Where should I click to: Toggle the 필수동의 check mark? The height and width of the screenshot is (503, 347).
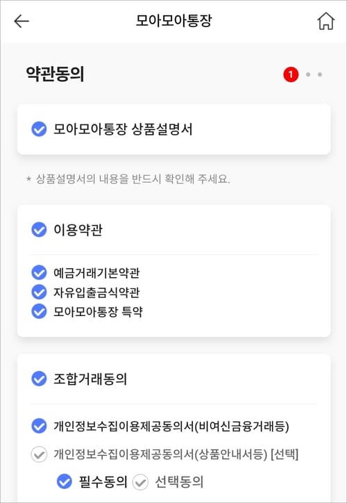tap(65, 481)
